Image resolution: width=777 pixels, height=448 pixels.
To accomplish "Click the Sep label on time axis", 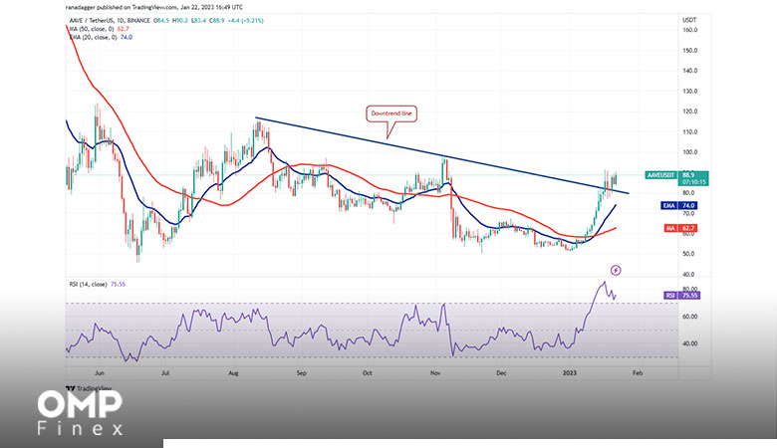I will (301, 373).
